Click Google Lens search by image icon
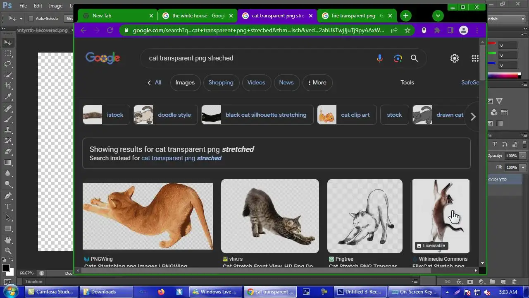 (x=398, y=58)
